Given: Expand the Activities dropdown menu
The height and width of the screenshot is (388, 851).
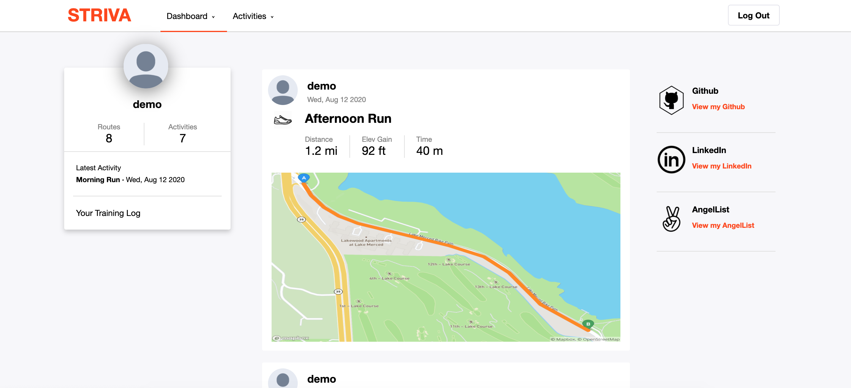Looking at the screenshot, I should point(253,16).
